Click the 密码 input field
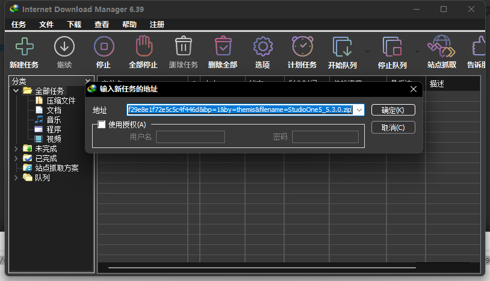This screenshot has width=490, height=281. 325,137
